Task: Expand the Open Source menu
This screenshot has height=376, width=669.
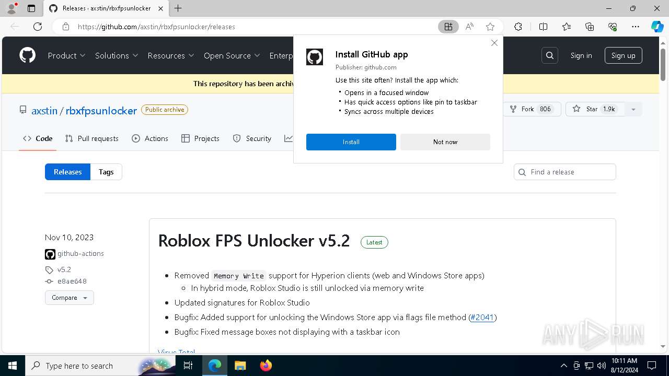Action: point(232,55)
